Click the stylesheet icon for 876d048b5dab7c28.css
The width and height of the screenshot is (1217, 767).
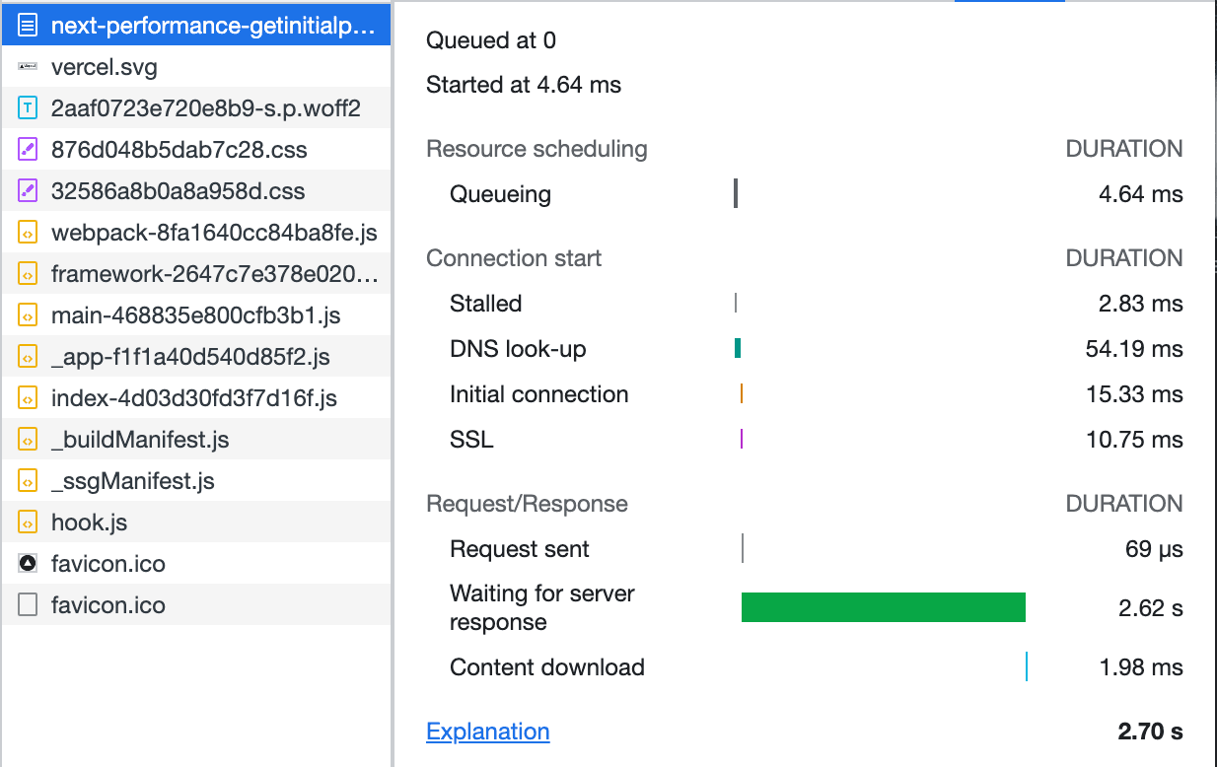[x=29, y=150]
